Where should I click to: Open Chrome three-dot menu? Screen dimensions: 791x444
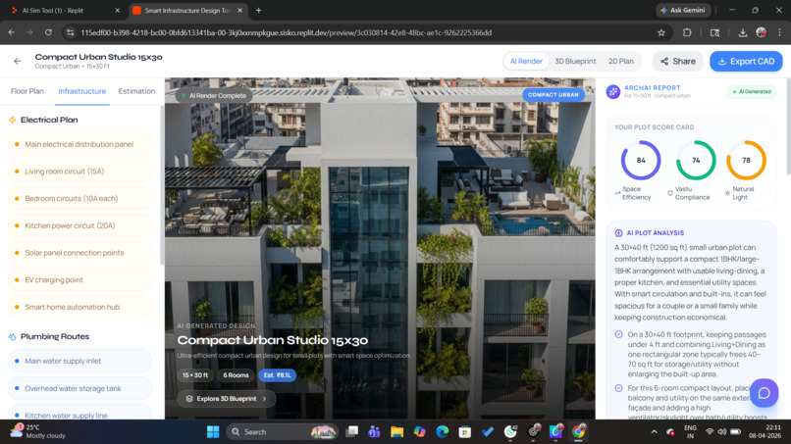(779, 32)
